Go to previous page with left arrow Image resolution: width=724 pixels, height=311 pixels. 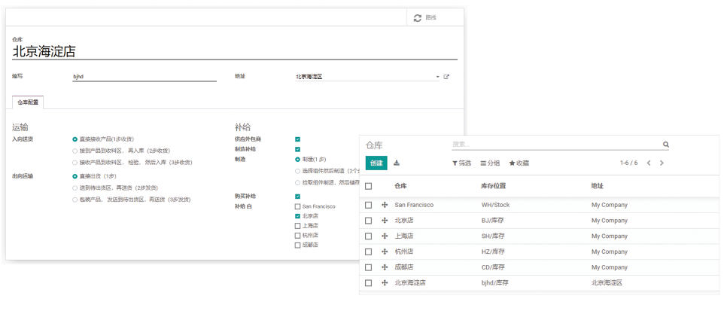point(648,163)
